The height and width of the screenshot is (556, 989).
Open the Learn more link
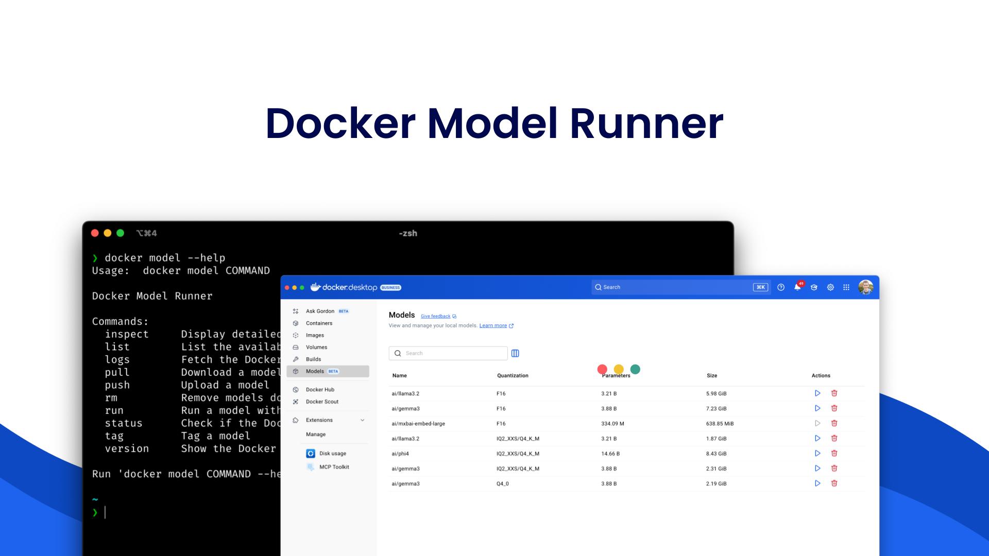pyautogui.click(x=493, y=325)
